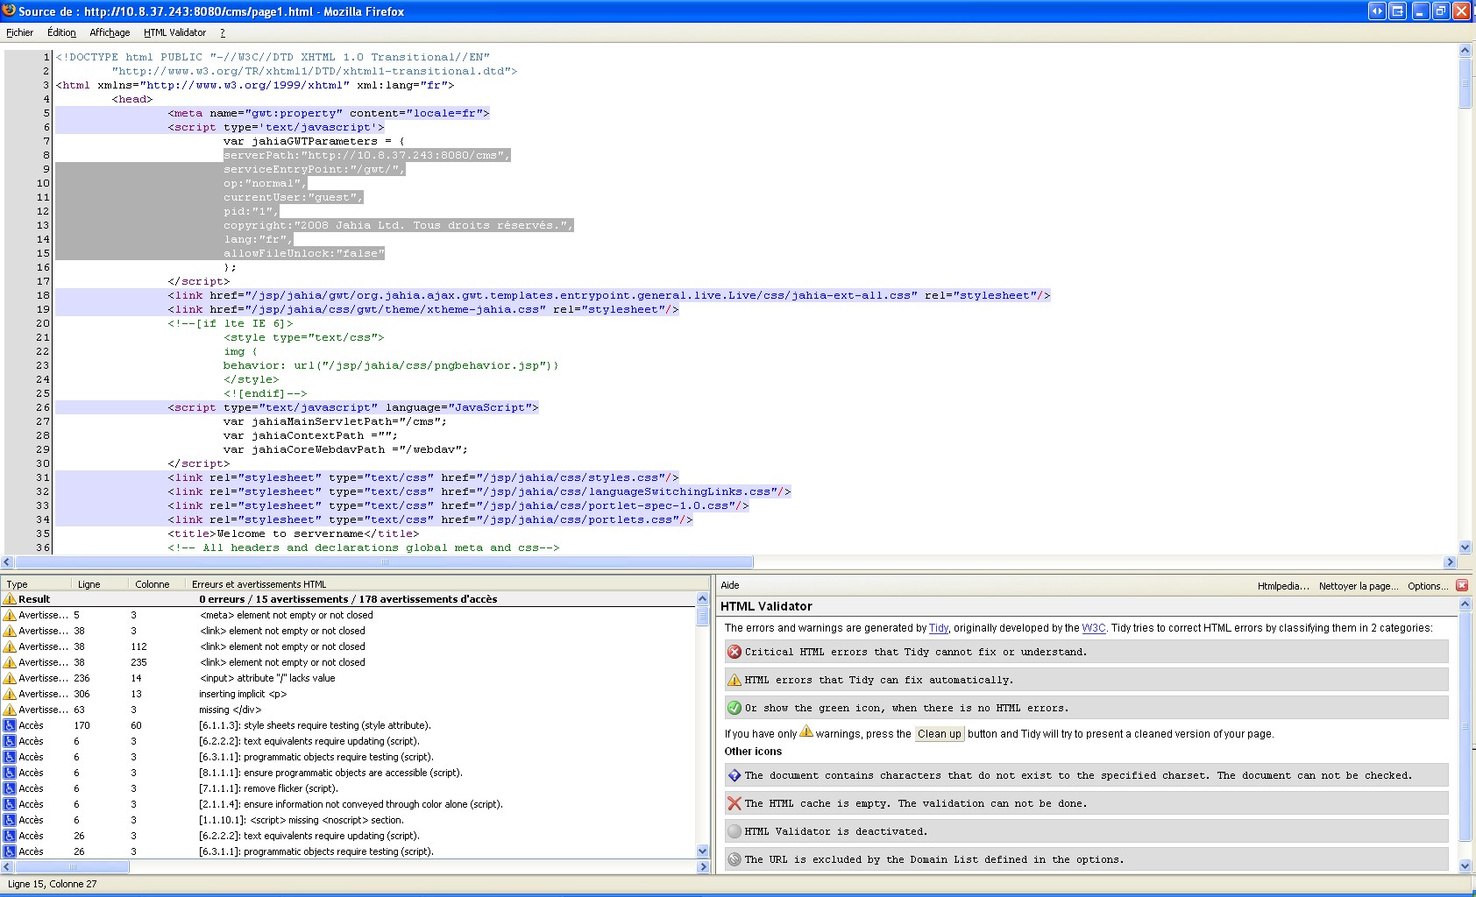Click the Aide panel label
The height and width of the screenshot is (897, 1476).
pos(729,585)
